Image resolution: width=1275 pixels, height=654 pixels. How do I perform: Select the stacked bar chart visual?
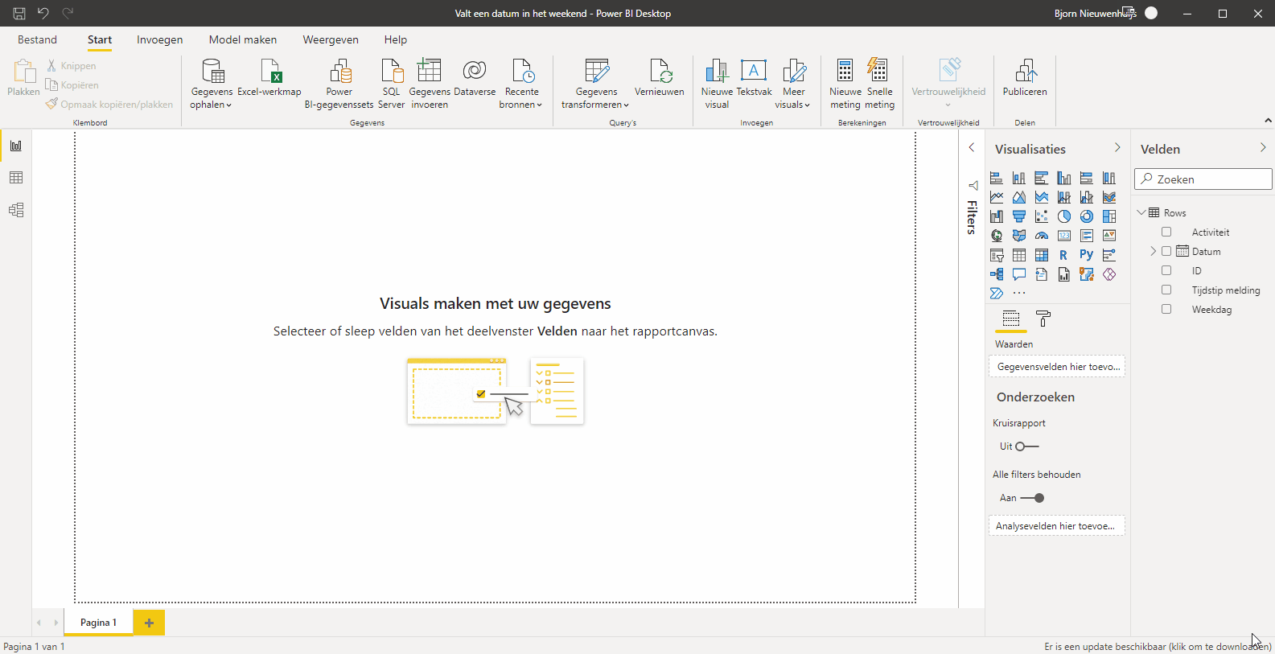(997, 178)
